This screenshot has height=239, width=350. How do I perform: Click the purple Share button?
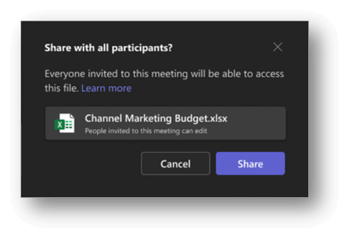[250, 164]
